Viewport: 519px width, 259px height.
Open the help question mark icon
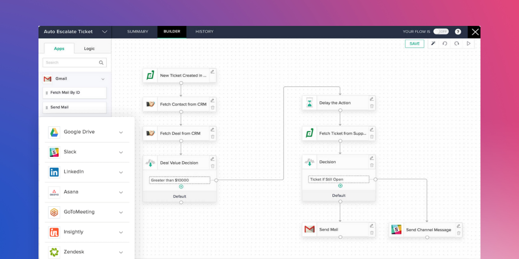point(458,32)
